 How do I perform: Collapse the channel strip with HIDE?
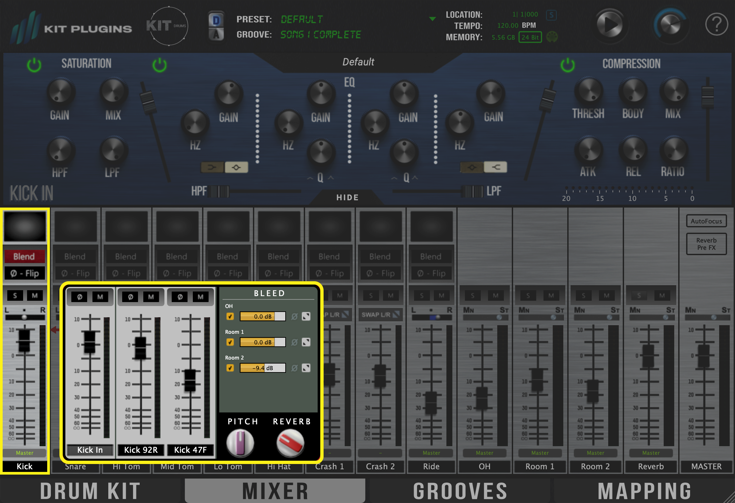347,198
